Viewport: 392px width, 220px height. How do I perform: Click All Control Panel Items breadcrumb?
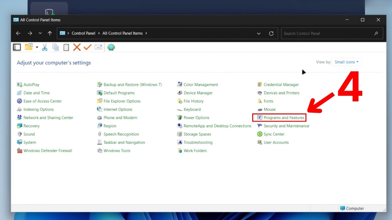pyautogui.click(x=122, y=33)
